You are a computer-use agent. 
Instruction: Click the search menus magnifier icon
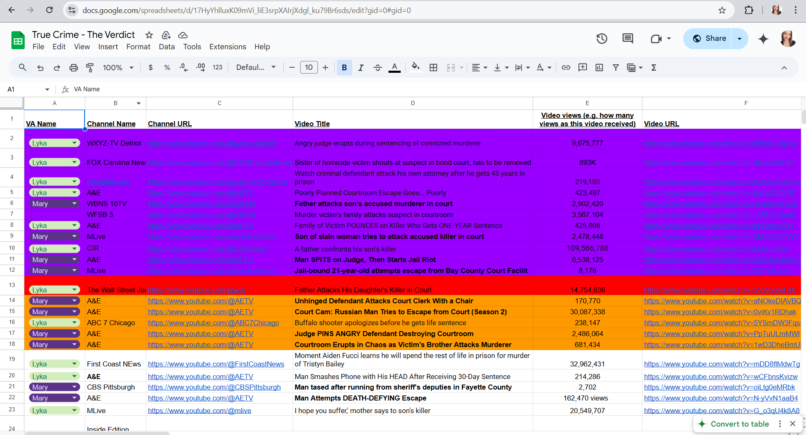point(23,67)
